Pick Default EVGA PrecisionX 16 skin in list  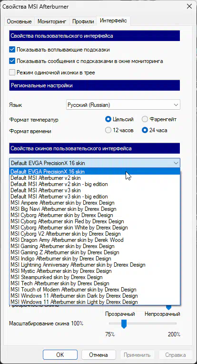click(95, 172)
